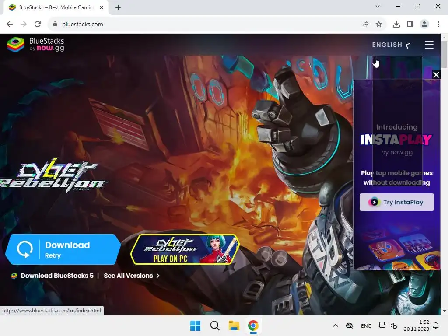Screen dimensions: 448x336
Task: Click the blue Download Retry button
Action: coord(63,249)
